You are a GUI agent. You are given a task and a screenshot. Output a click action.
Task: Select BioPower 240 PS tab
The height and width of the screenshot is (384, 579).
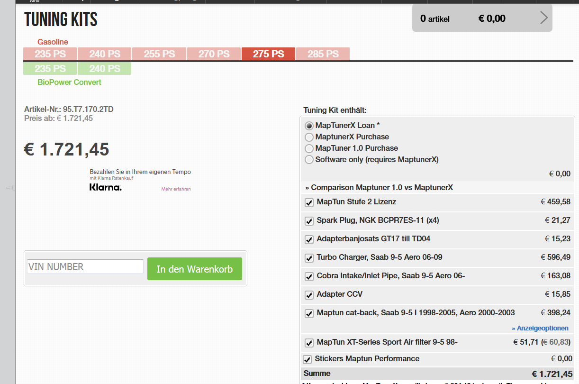[x=104, y=69]
